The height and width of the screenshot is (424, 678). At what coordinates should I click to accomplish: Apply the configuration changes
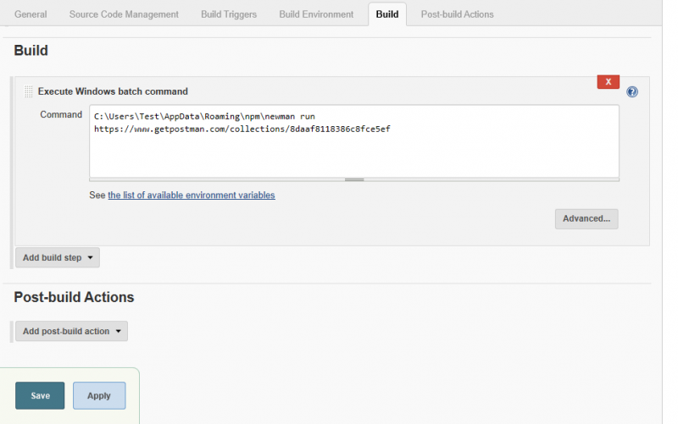click(99, 395)
